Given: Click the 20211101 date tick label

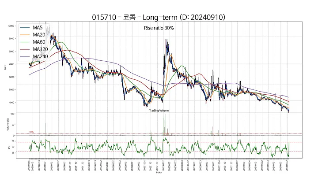Looking at the screenshot, I should [x=76, y=165].
